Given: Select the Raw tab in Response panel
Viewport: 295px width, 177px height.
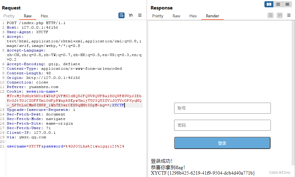Looking at the screenshot, I should (x=176, y=16).
